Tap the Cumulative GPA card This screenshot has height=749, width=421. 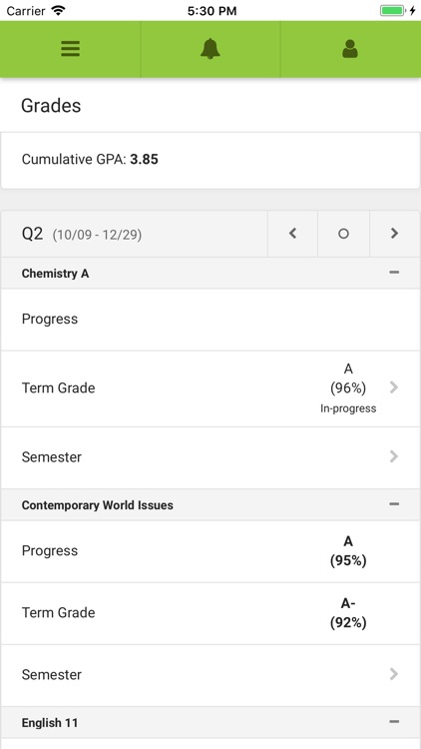coord(210,160)
